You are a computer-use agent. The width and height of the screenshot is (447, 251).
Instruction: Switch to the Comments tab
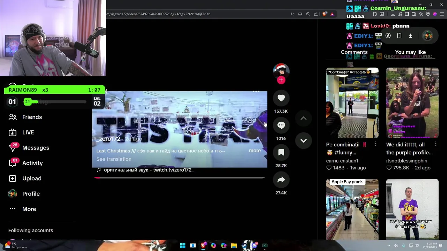[x=354, y=52]
